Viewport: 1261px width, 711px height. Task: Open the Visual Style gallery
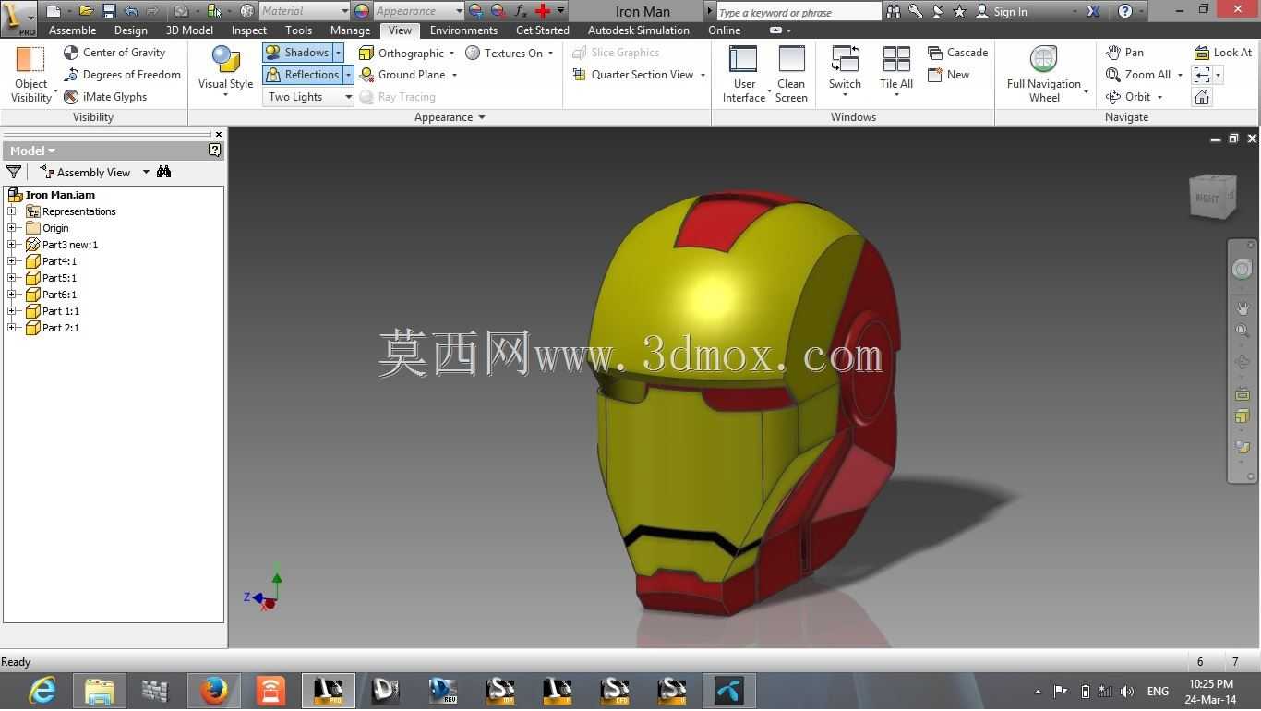point(225,70)
